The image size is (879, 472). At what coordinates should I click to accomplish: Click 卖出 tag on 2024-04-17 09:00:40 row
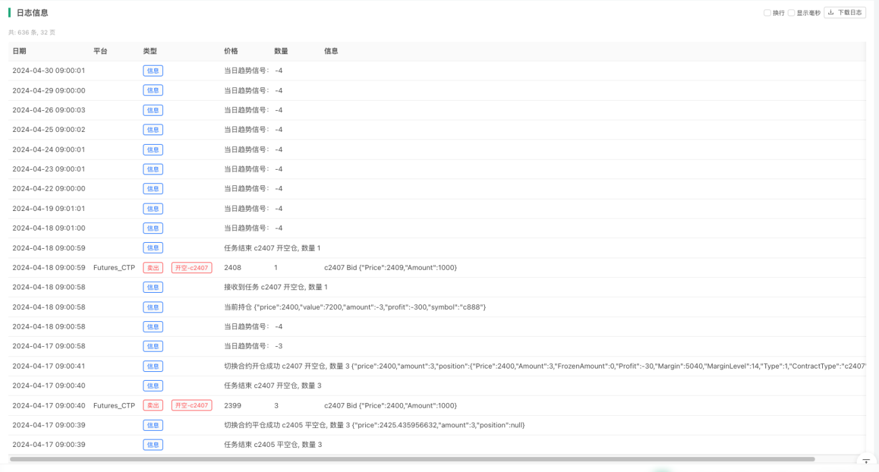153,406
